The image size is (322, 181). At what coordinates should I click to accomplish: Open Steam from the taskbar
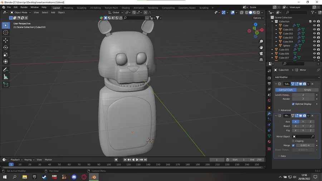44,177
